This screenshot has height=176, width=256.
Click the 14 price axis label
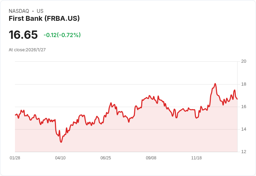coord(244,129)
